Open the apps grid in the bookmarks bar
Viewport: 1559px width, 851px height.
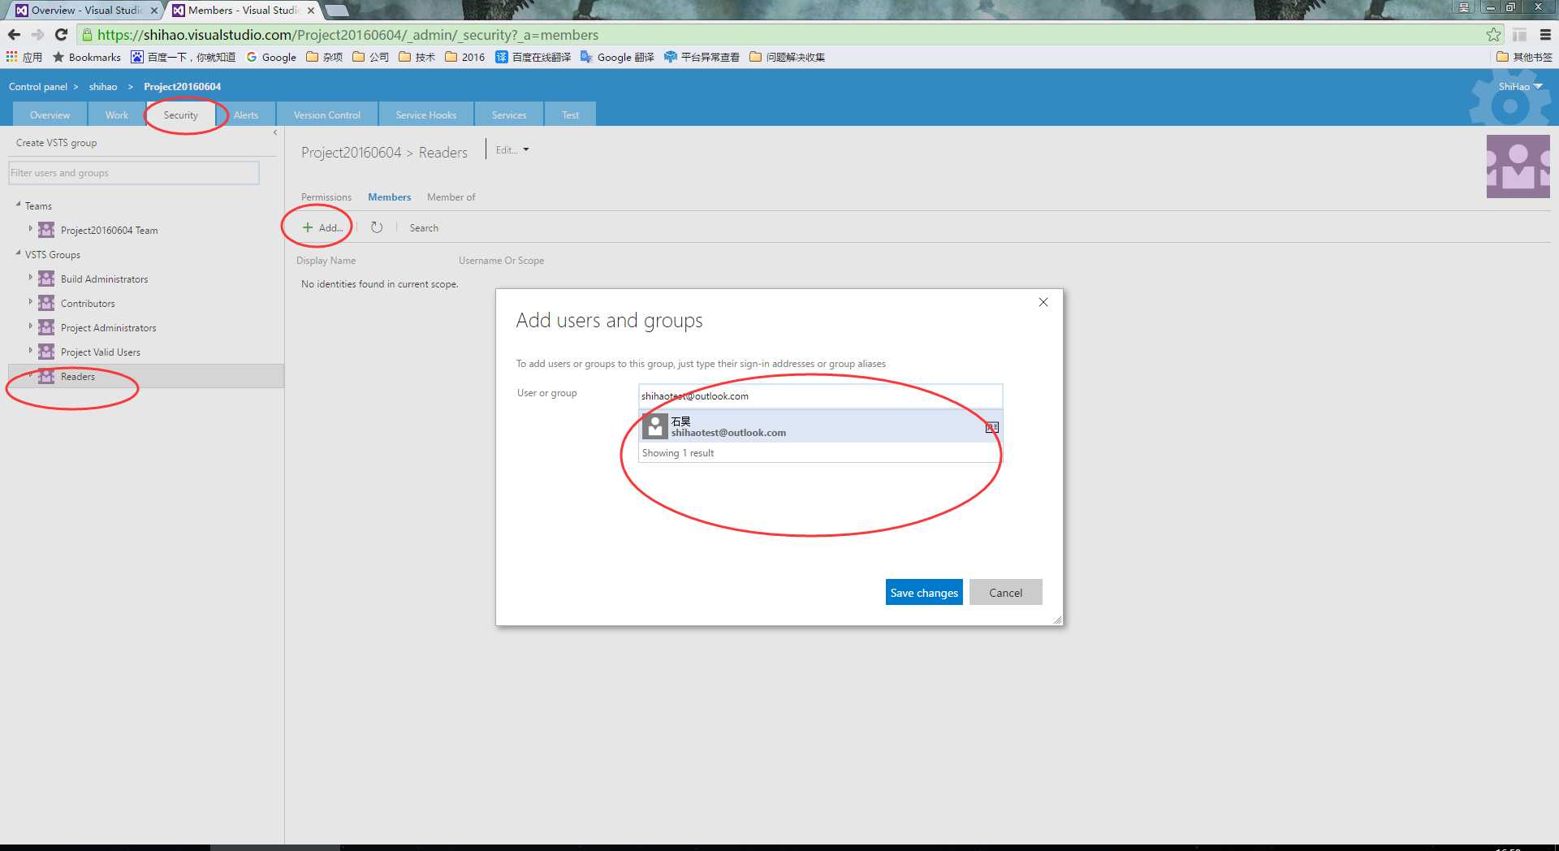pyautogui.click(x=12, y=57)
